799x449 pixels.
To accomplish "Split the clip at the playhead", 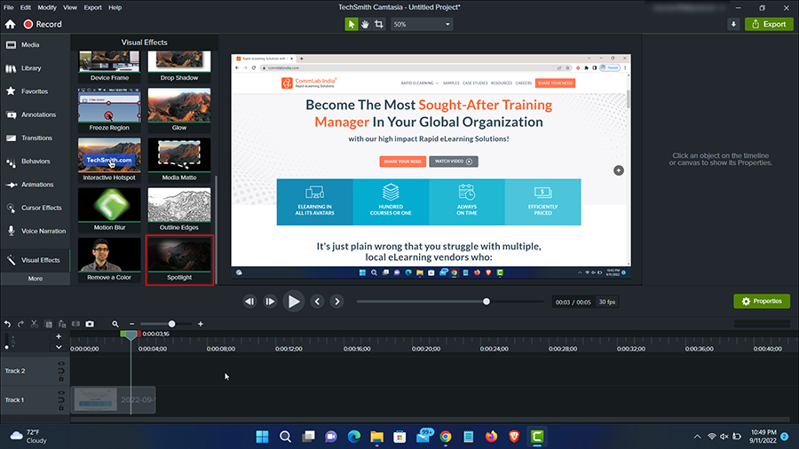I will point(75,324).
